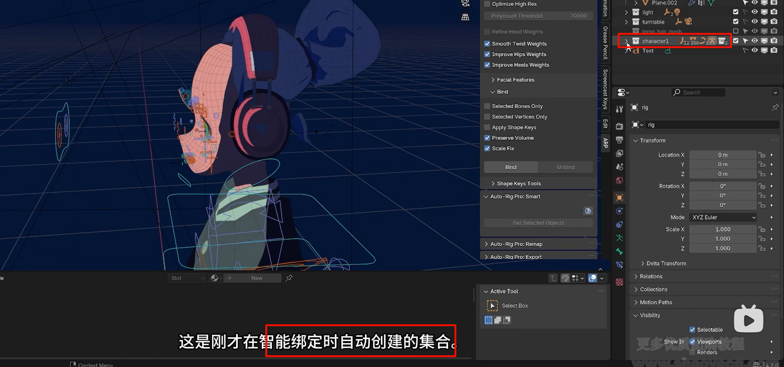Toggle perspective/orthographic grid icon in viewport
This screenshot has height=367, width=784.
(465, 17)
